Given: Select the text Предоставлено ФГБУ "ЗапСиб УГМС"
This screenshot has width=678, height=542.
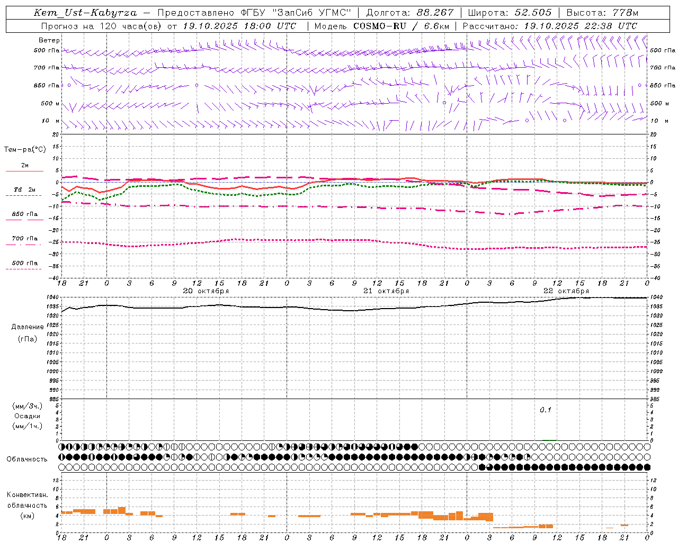Looking at the screenshot, I should click(x=254, y=13).
